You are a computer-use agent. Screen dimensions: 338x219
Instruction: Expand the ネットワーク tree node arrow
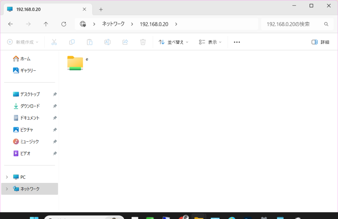7,189
